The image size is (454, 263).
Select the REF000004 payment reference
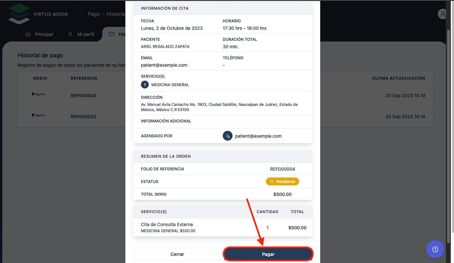coord(83,96)
